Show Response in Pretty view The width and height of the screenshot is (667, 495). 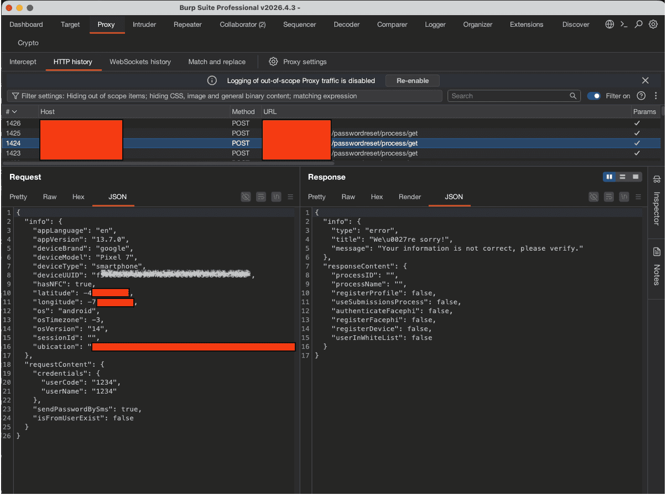tap(317, 197)
